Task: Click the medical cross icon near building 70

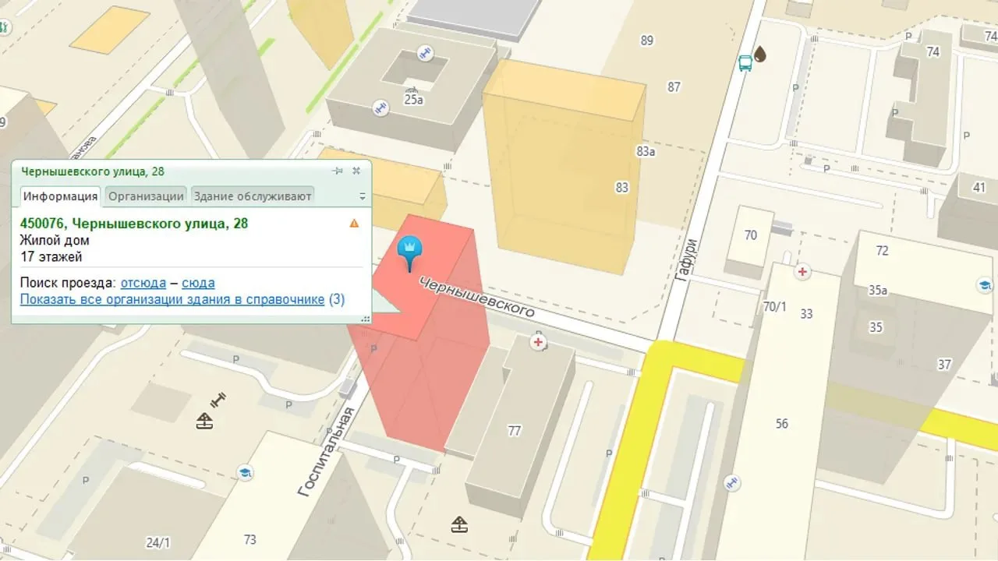Action: pyautogui.click(x=802, y=272)
